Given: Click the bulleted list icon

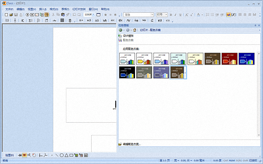Looking at the screenshot, I should 212,15.
